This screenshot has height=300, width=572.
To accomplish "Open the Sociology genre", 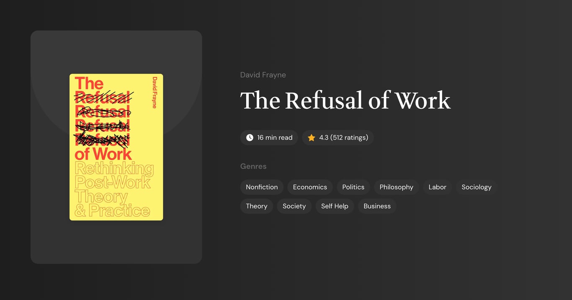I will pos(476,187).
